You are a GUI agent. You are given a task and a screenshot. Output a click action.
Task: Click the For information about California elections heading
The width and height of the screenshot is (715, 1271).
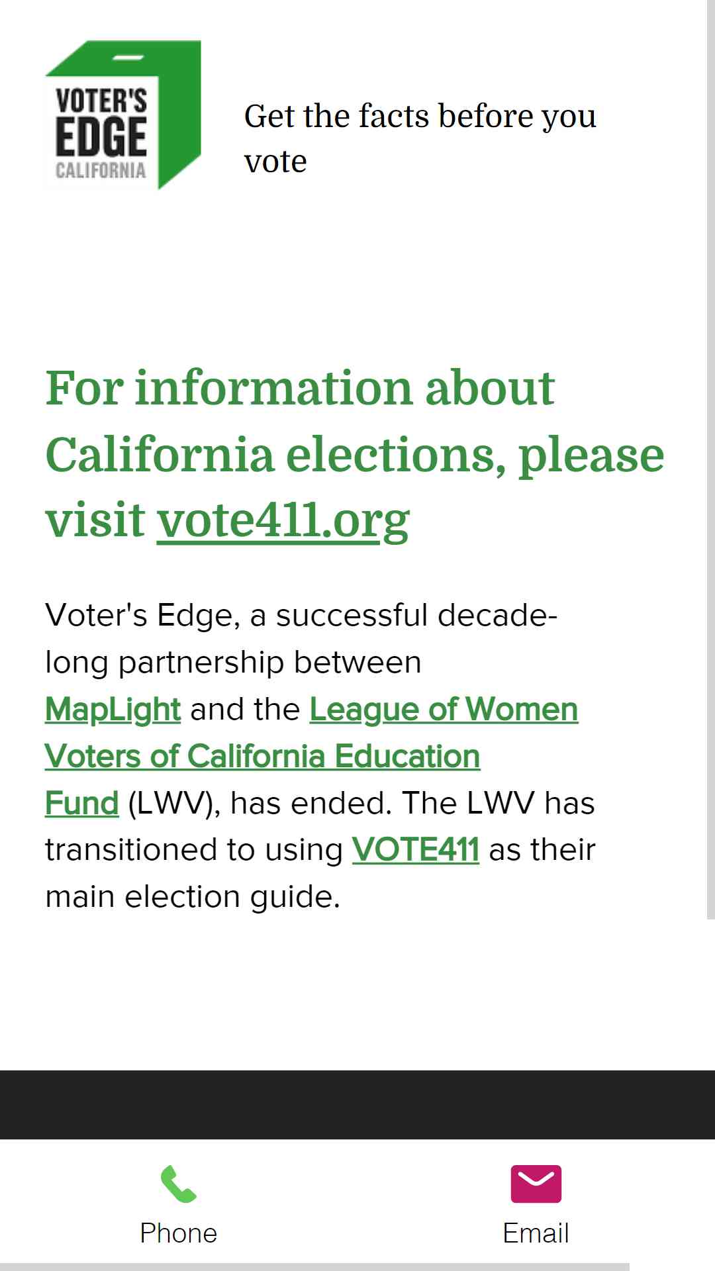(x=355, y=454)
